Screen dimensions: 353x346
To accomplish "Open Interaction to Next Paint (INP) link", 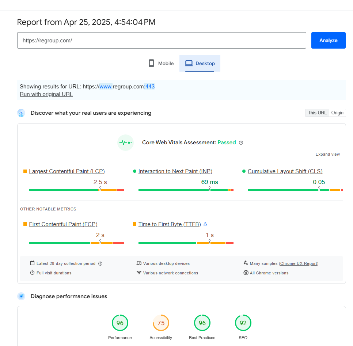I will click(175, 171).
